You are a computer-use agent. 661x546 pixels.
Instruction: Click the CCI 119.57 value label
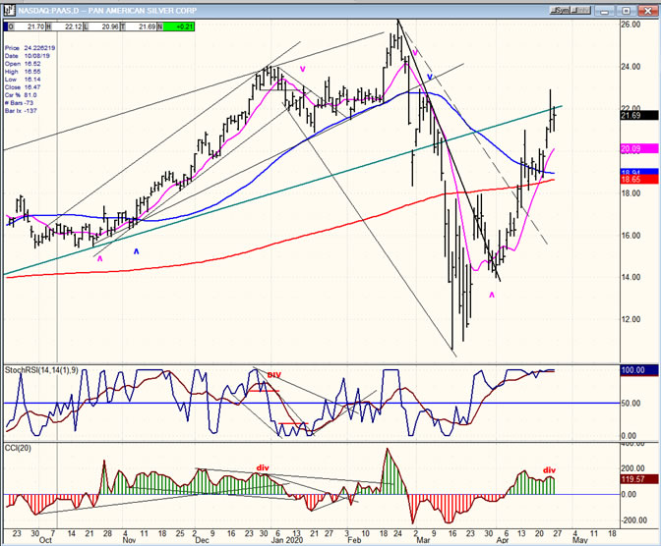tap(639, 479)
